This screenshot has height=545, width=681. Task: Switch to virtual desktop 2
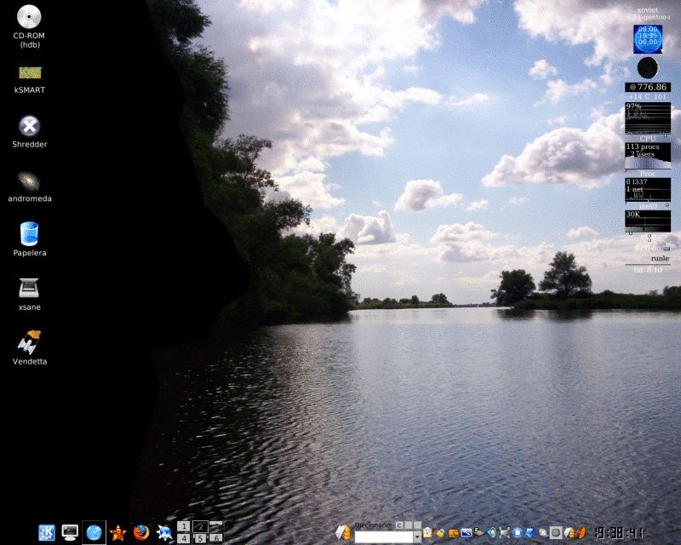pos(200,526)
